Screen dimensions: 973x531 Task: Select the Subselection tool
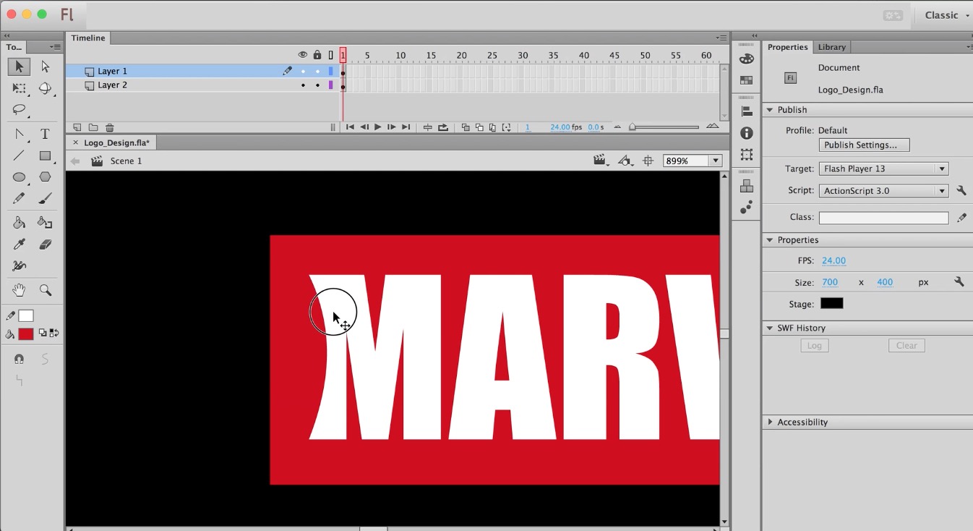45,66
